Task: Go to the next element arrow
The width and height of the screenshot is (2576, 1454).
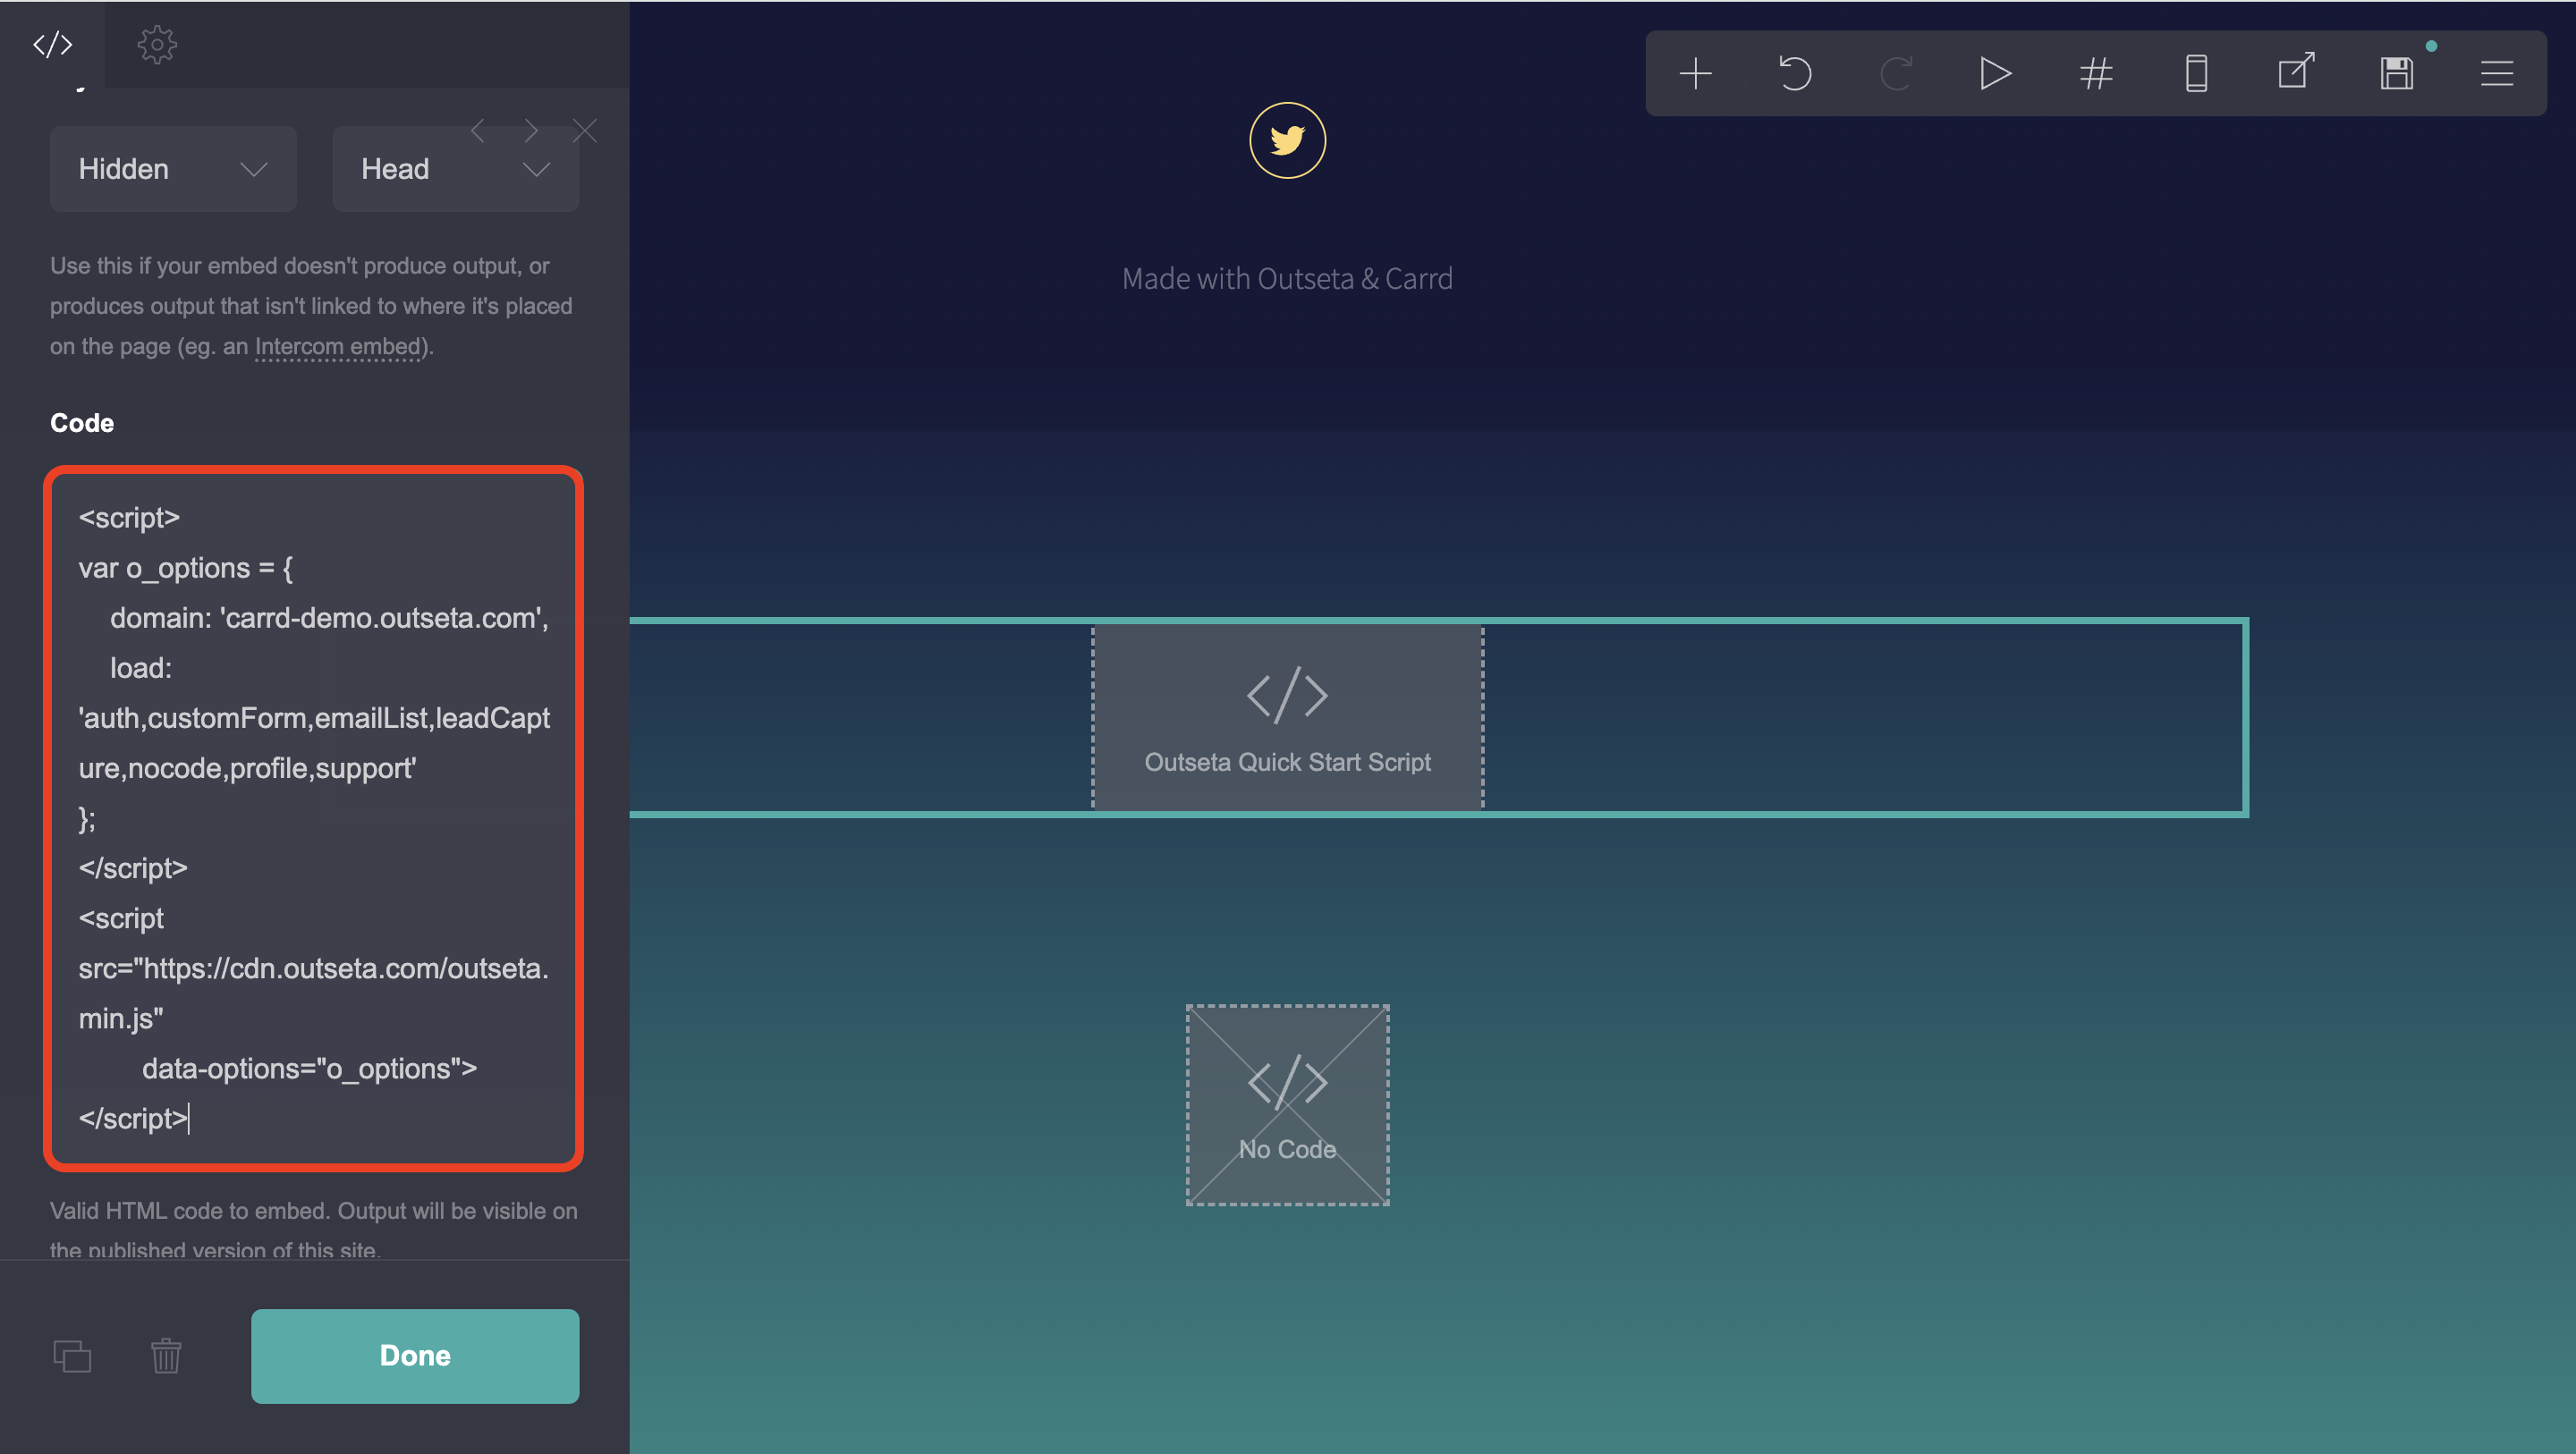Action: pos(531,131)
